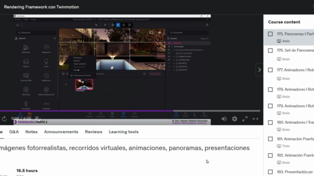Open the Todos filter dropdown
This screenshot has width=314, height=176.
pyautogui.click(x=205, y=39)
